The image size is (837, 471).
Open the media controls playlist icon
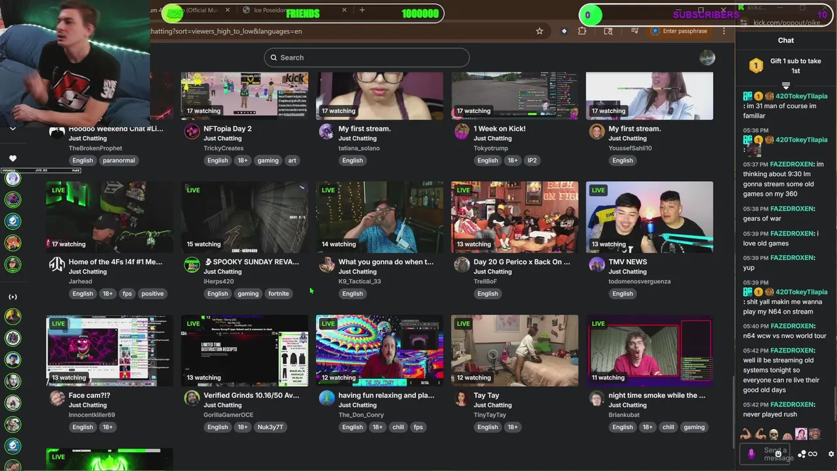pos(635,31)
